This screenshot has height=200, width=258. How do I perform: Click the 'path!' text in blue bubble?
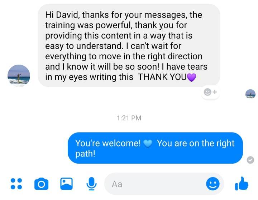coord(85,154)
